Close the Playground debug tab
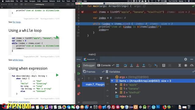Viewport: 195px width, 110px height. tap(97, 59)
